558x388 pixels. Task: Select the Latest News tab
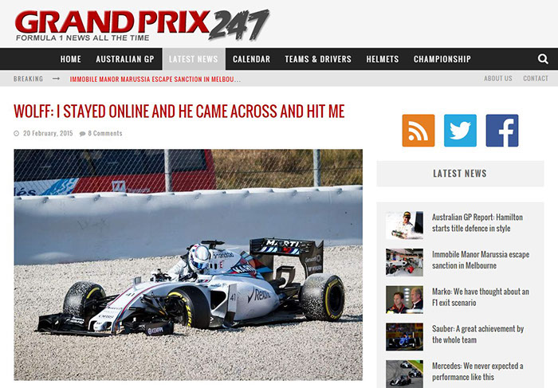click(x=194, y=59)
